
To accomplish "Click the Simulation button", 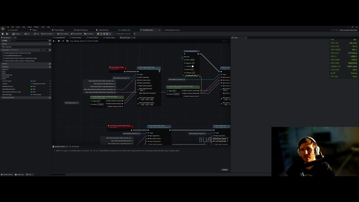I will pyautogui.click(x=89, y=34).
